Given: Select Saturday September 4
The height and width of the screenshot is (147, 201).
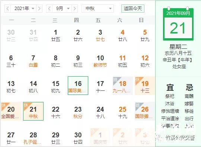Looking at the screenshot, I should click(x=122, y=35).
